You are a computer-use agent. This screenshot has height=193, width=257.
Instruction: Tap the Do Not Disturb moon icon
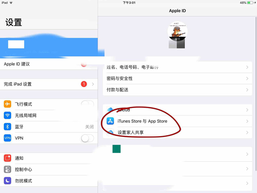tap(8, 181)
